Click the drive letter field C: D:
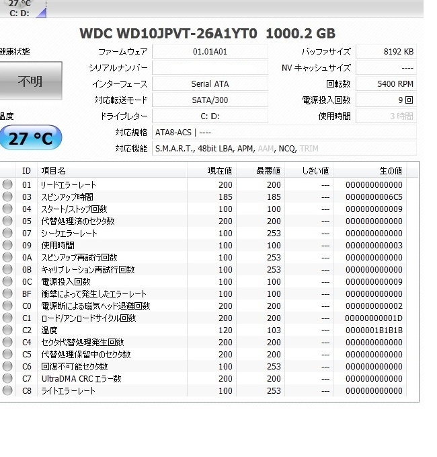Viewport: 437px width, 457px height. click(210, 116)
